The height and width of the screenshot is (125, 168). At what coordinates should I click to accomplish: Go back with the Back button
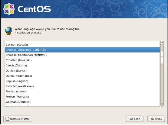135,119
